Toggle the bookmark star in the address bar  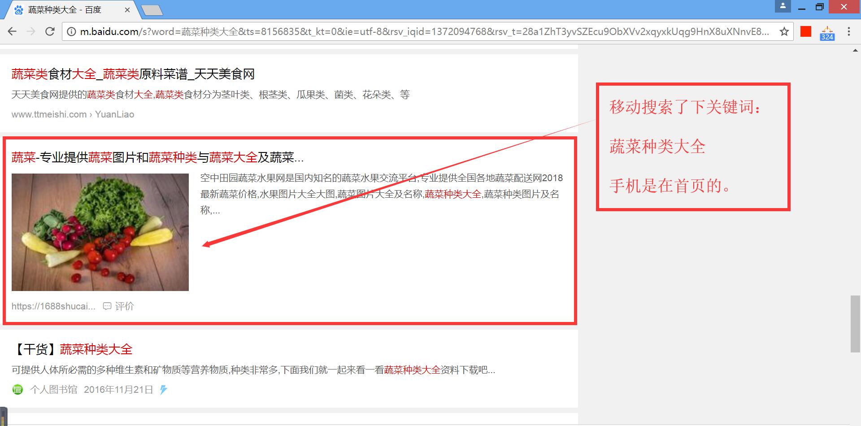pos(784,31)
